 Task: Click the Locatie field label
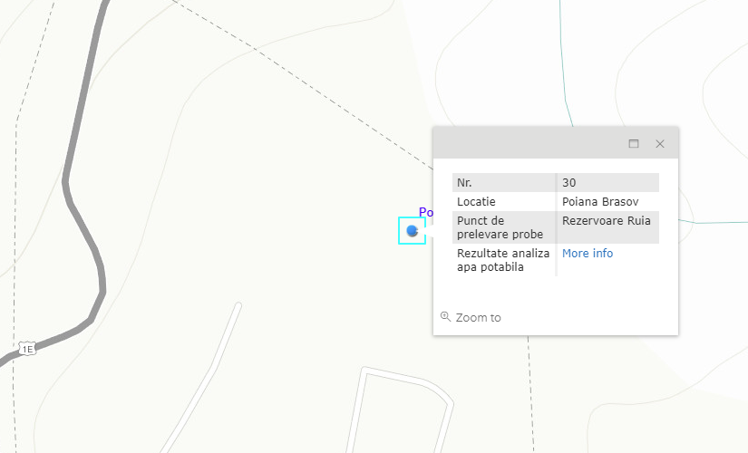point(476,202)
